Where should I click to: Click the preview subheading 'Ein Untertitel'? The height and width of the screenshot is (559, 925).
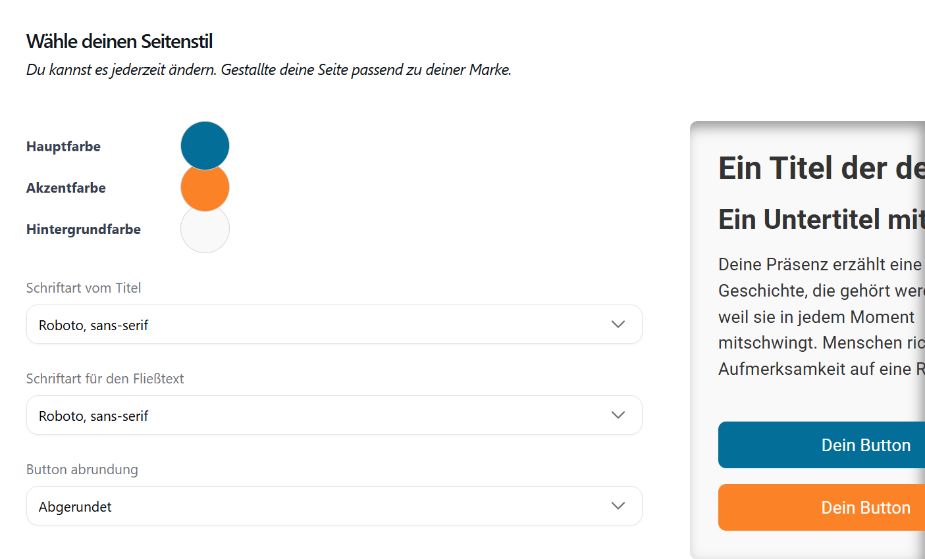[x=820, y=220]
